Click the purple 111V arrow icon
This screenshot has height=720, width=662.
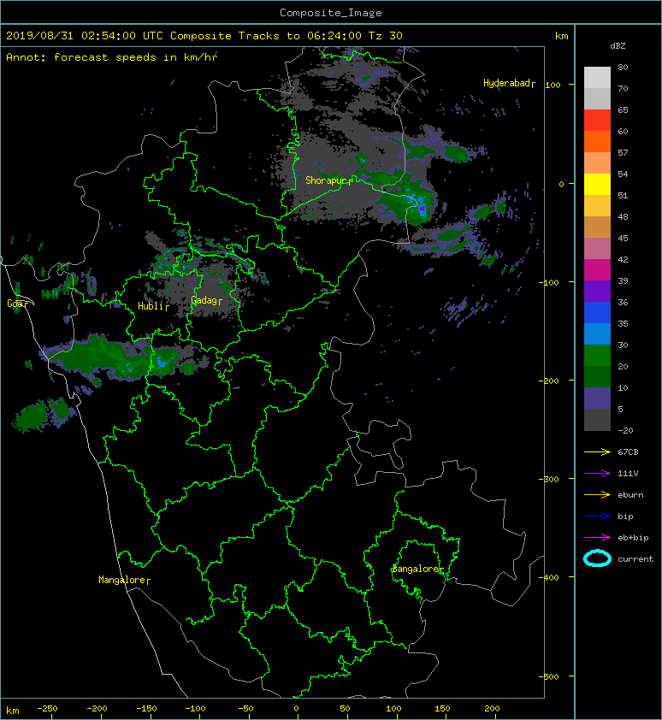click(597, 474)
